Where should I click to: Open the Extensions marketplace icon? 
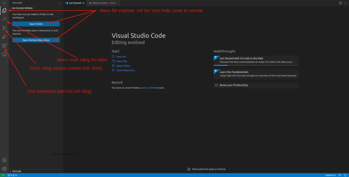click(4, 46)
